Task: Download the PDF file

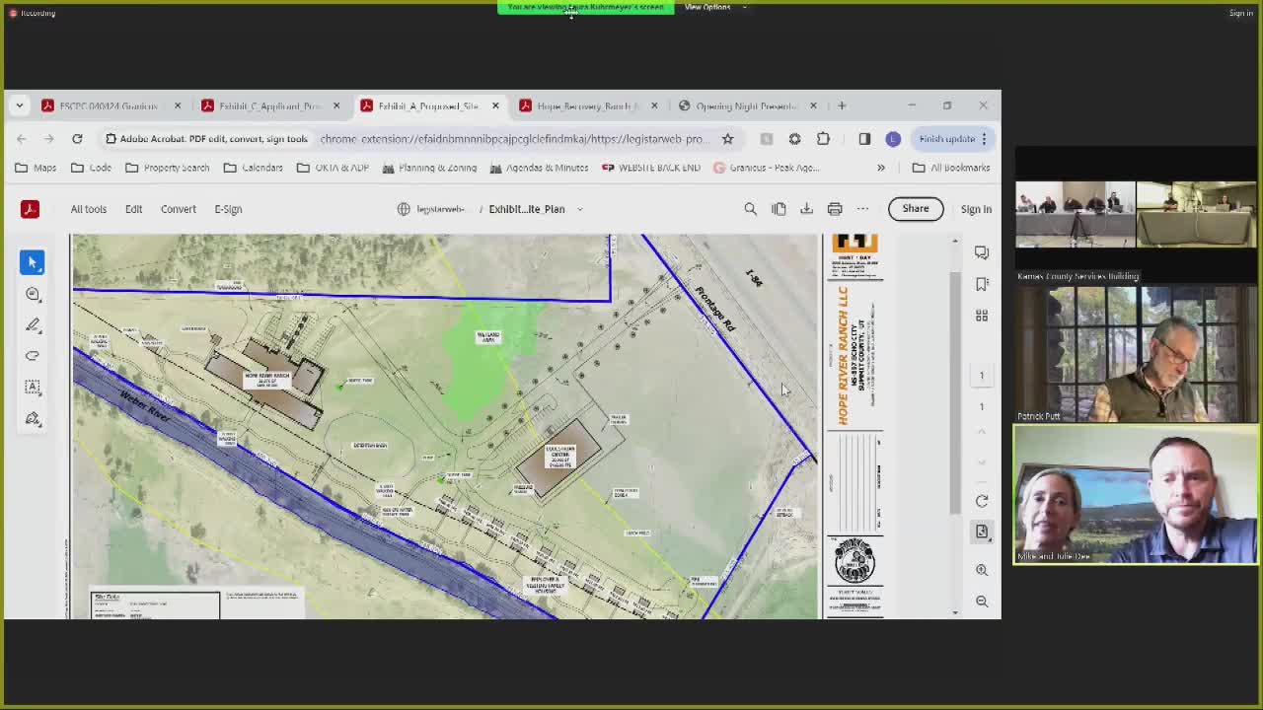Action: tap(806, 209)
